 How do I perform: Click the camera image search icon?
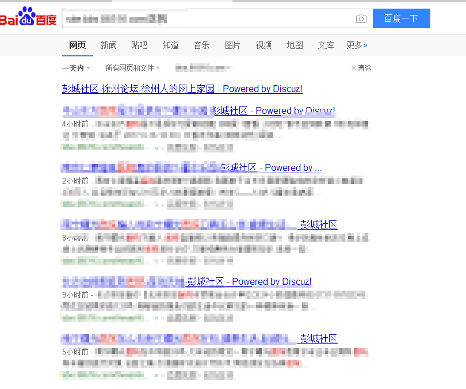point(361,19)
